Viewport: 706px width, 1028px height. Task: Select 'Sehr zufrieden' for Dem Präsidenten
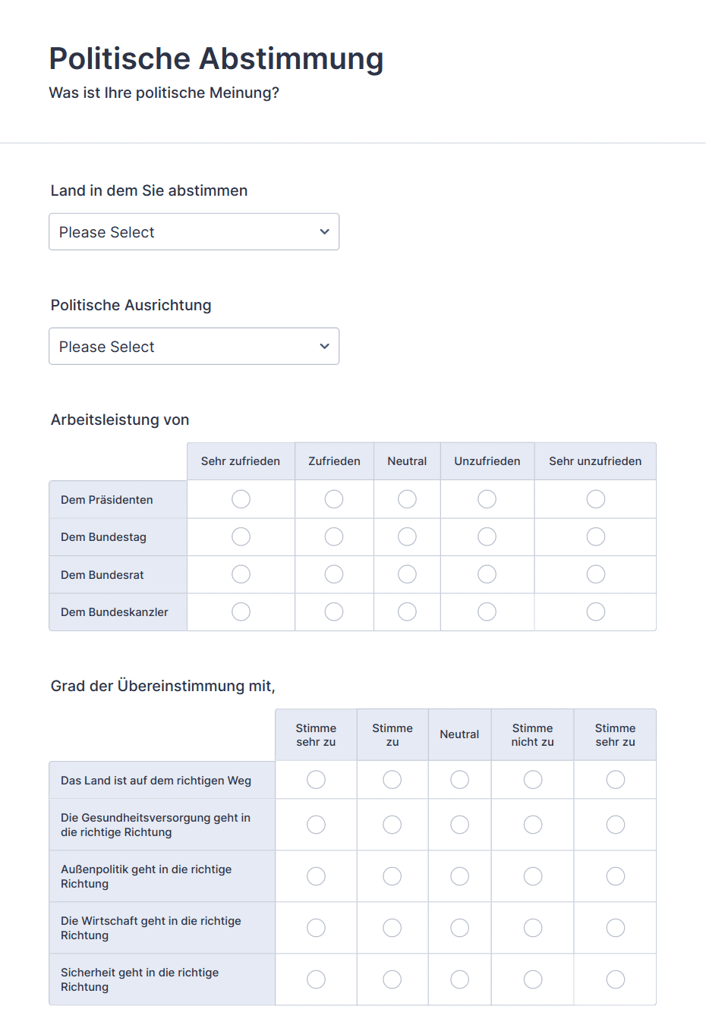[241, 499]
